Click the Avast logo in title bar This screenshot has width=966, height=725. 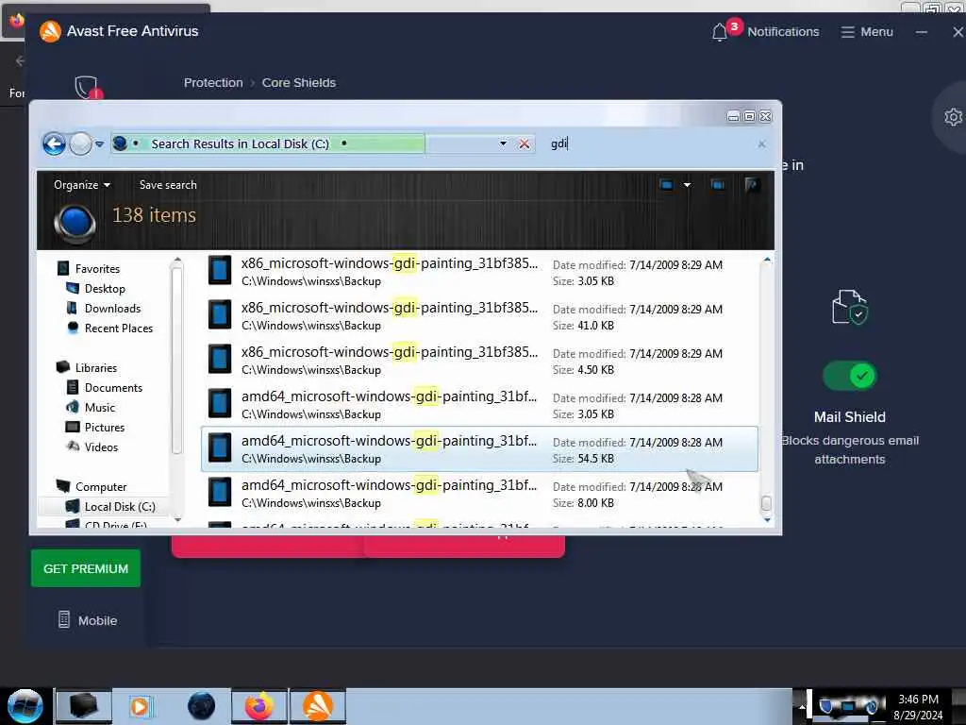pyautogui.click(x=50, y=31)
